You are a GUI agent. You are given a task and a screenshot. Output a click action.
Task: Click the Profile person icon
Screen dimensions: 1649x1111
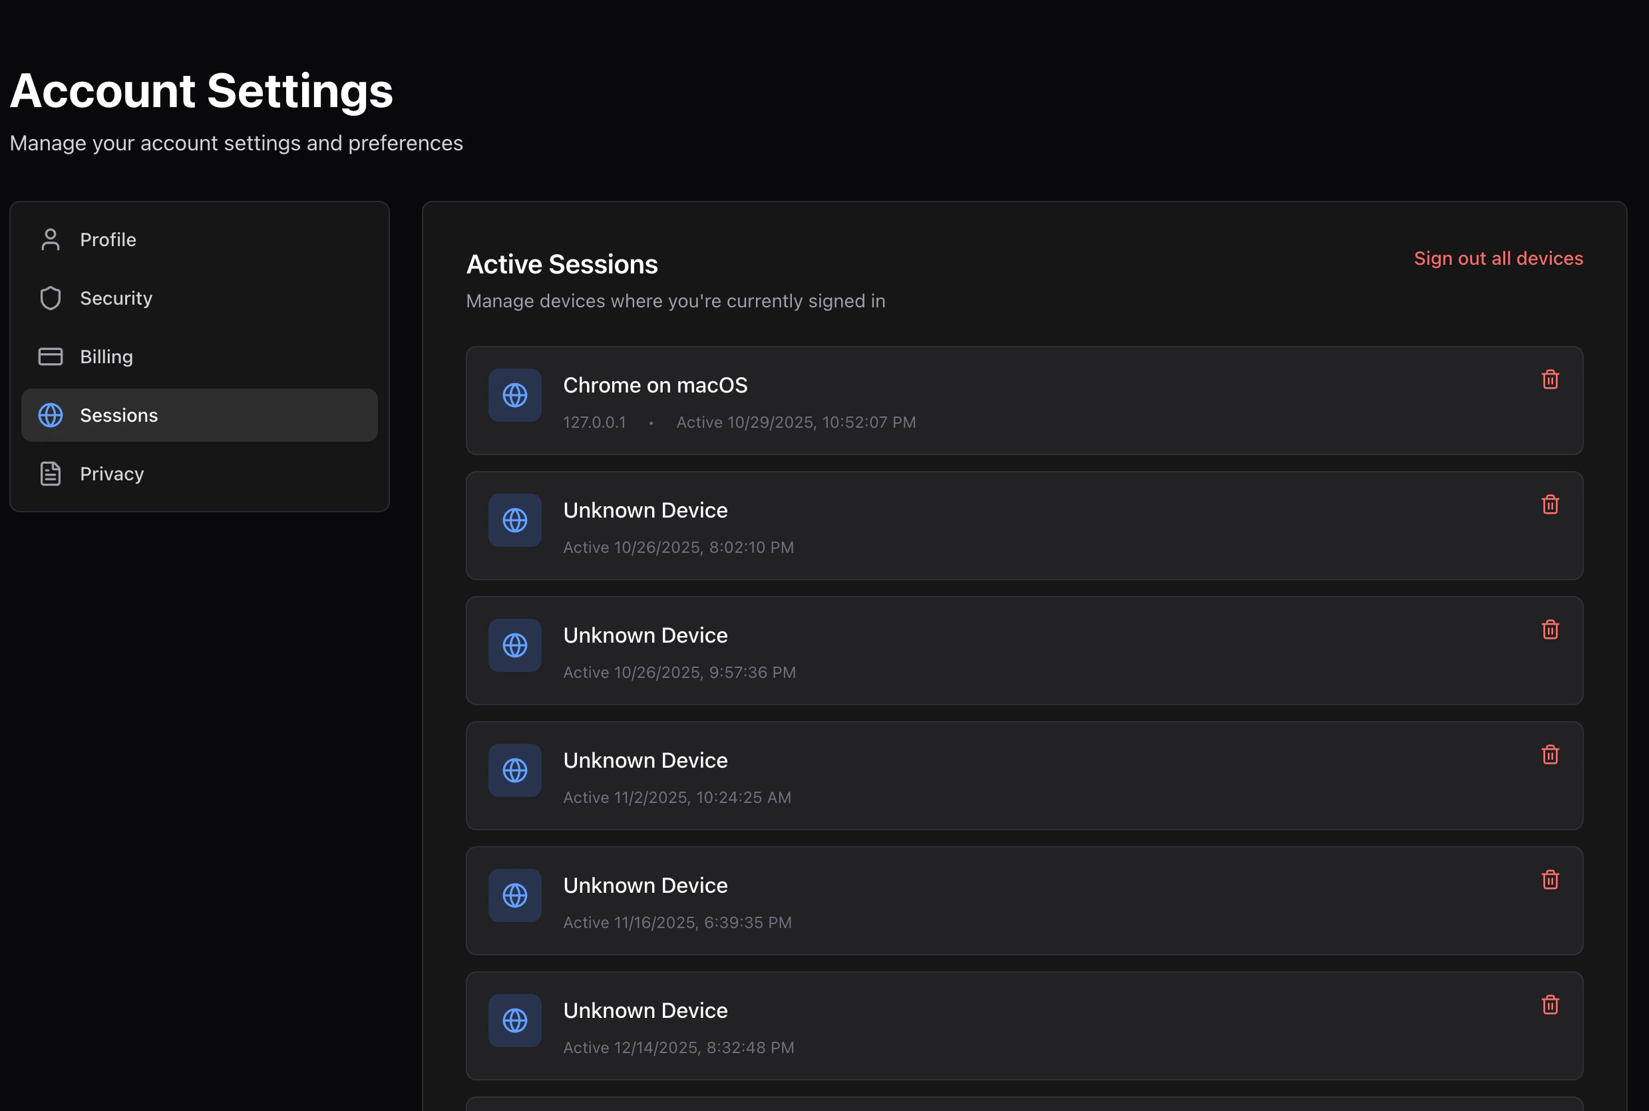click(51, 239)
